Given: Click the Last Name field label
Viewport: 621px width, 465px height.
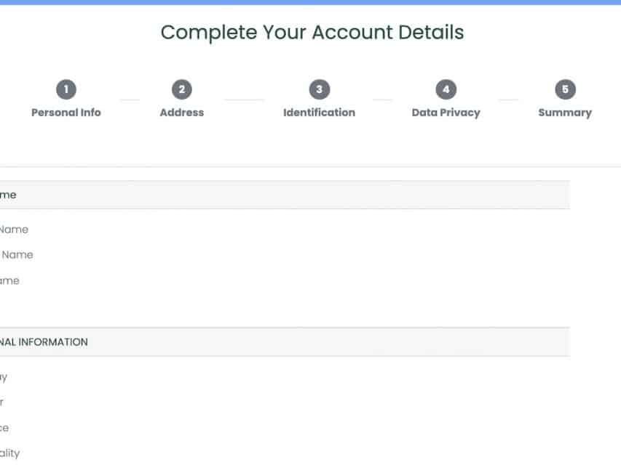Looking at the screenshot, I should (9, 280).
